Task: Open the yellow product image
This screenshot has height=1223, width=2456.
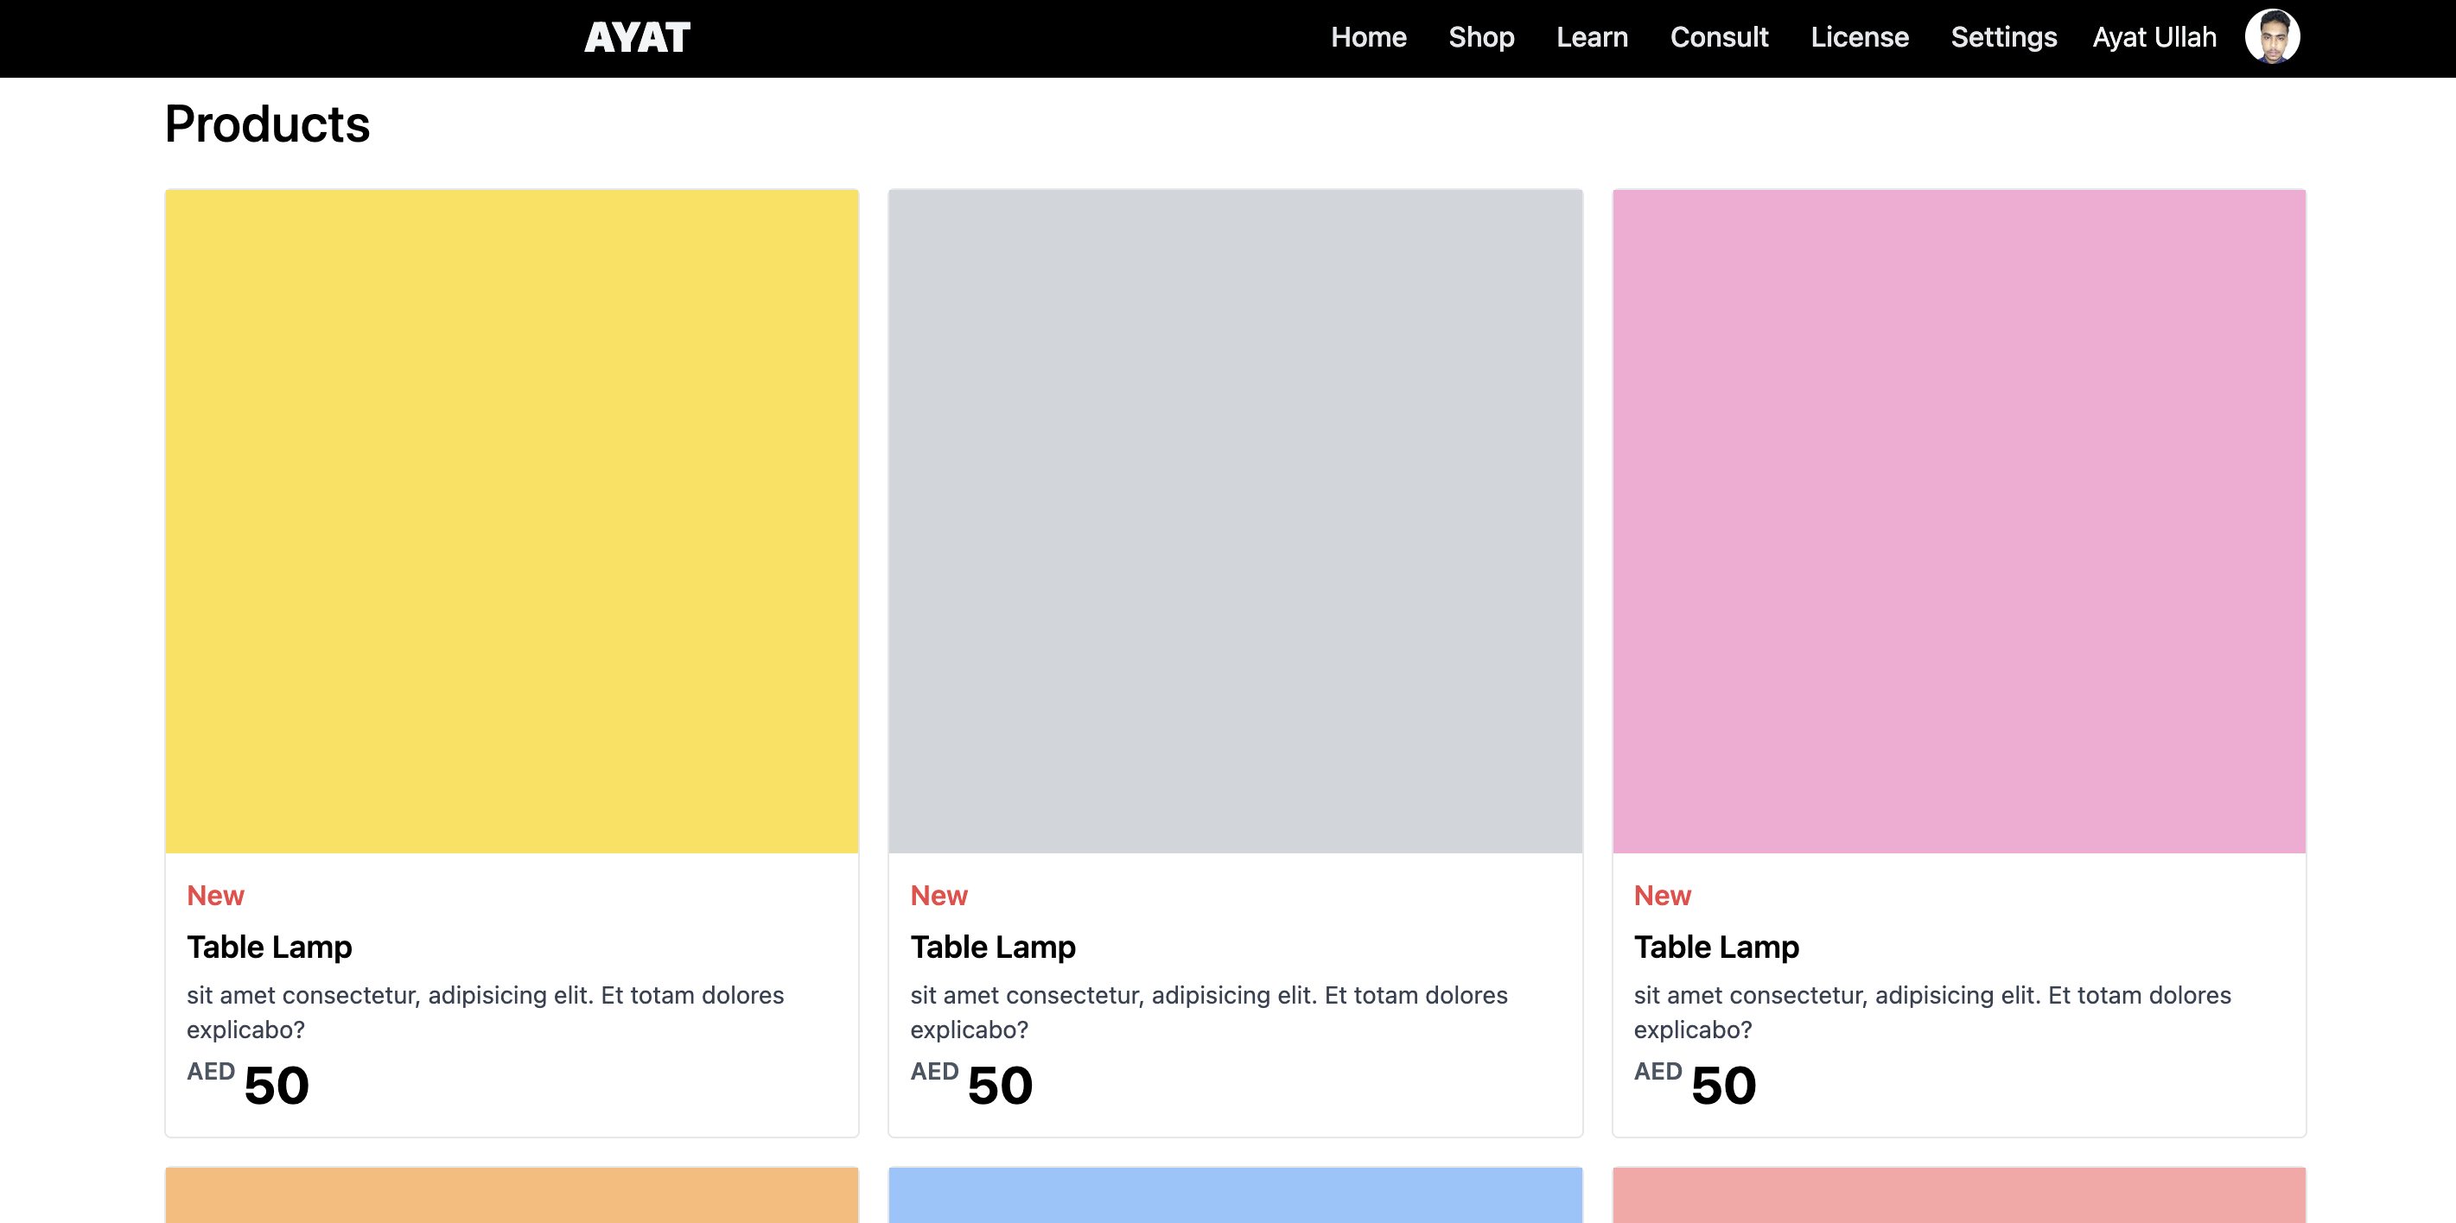Action: point(512,522)
